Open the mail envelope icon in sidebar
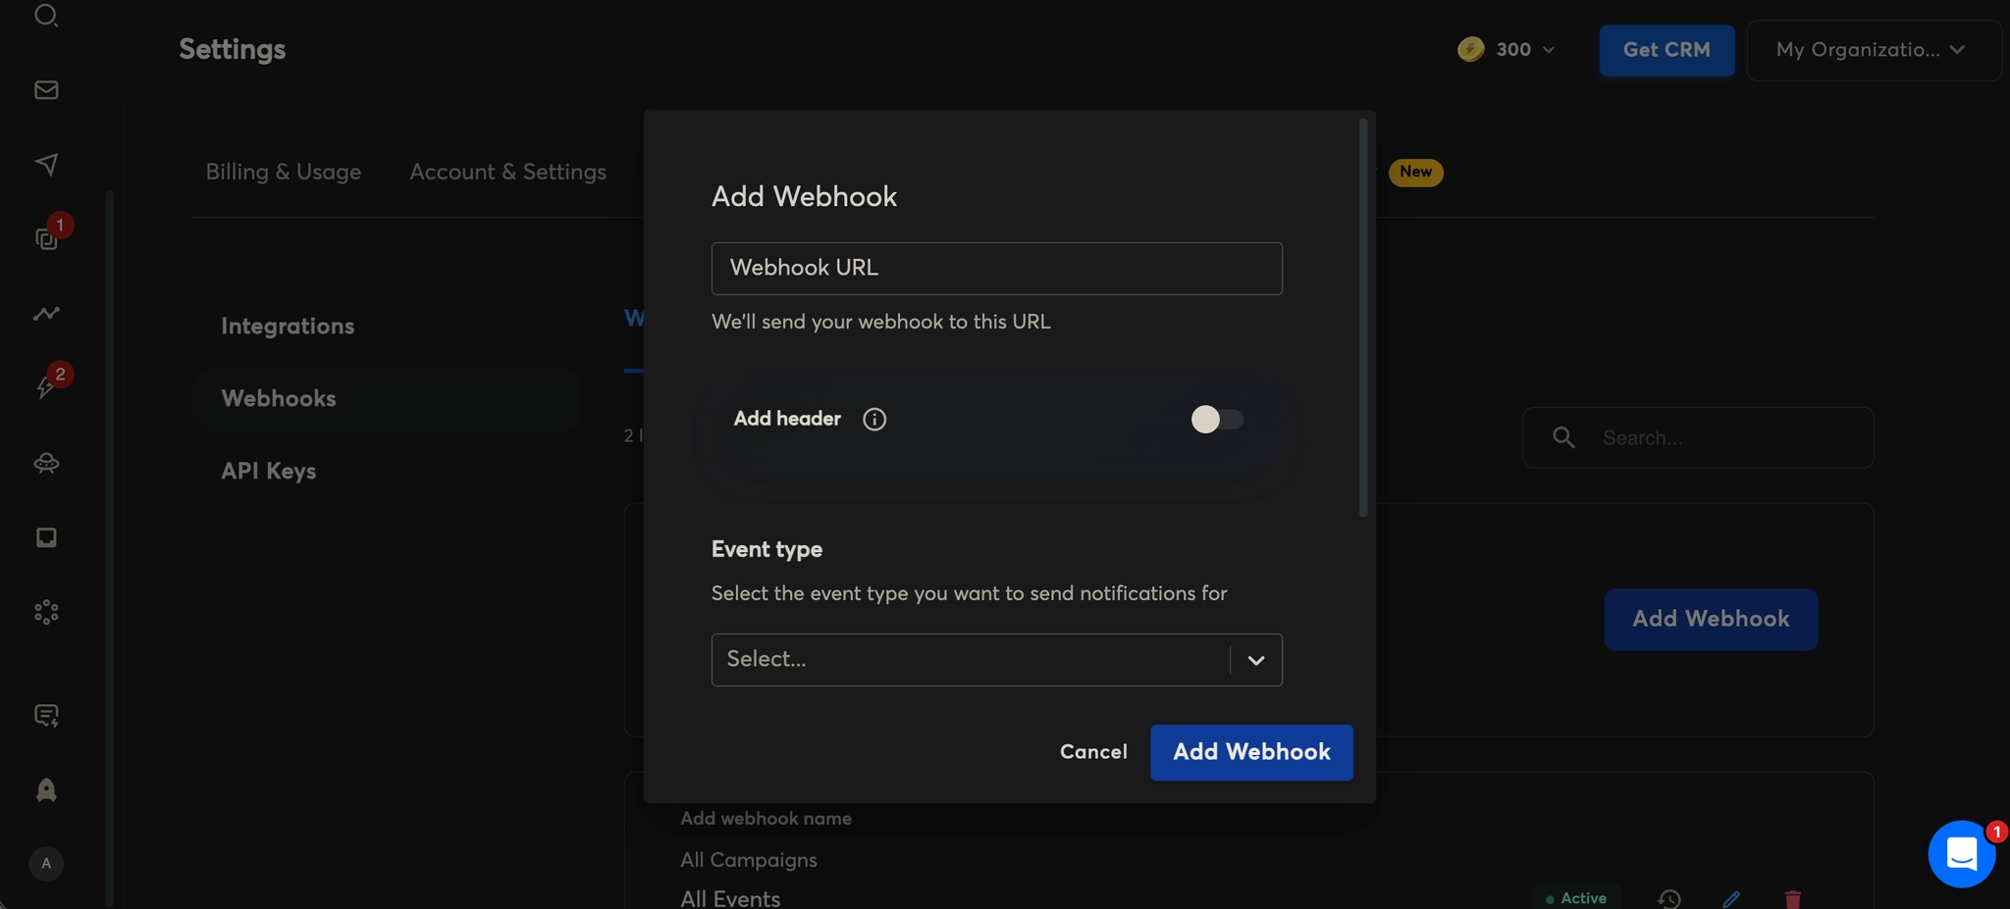This screenshot has width=2010, height=909. pos(46,90)
